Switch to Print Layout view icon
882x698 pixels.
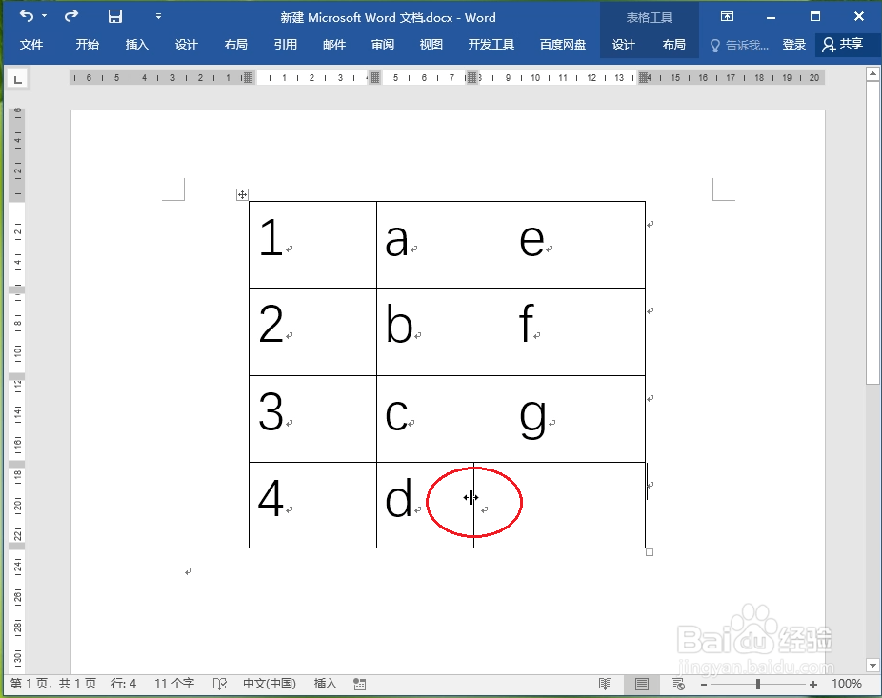641,684
